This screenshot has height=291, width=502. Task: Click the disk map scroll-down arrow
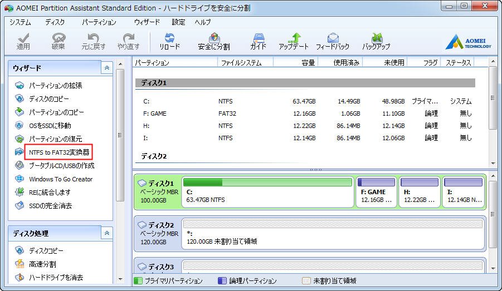tap(493, 269)
